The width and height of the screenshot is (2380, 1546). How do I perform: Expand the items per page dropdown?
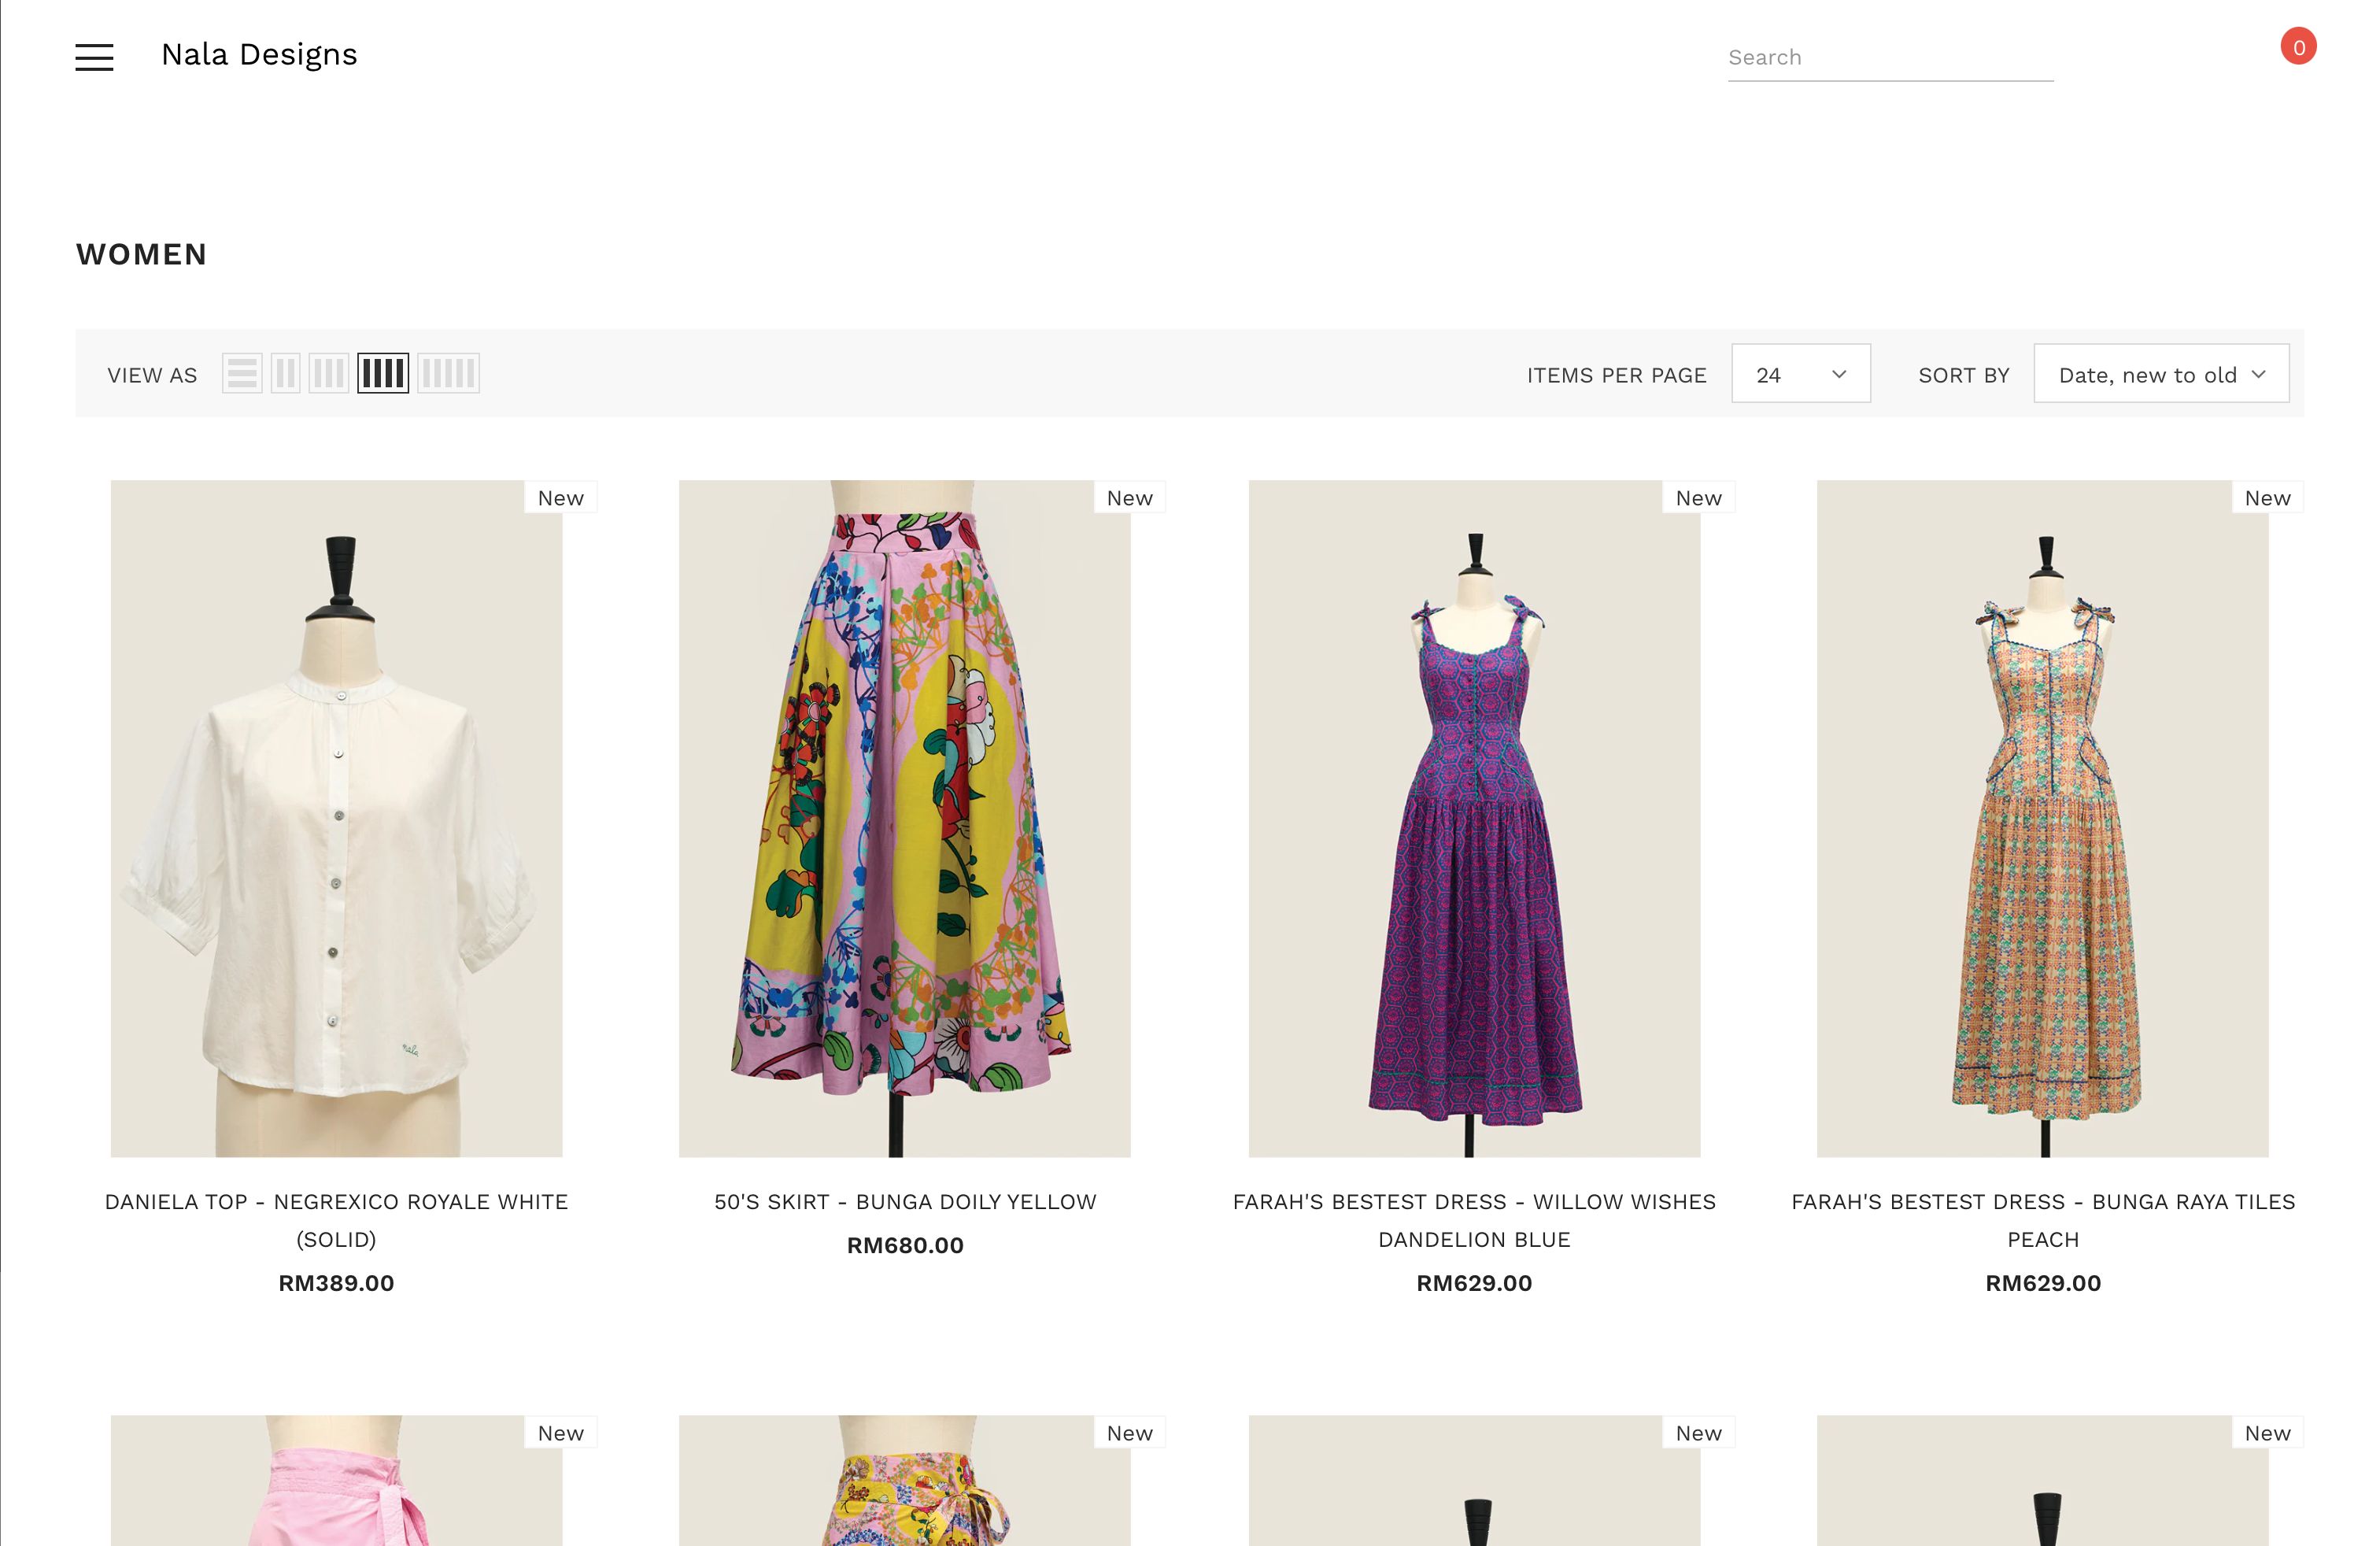point(1799,375)
